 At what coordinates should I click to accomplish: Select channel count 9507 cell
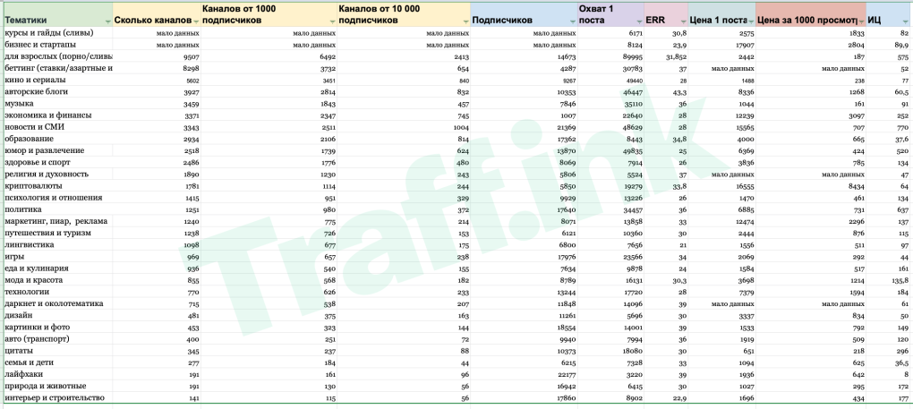pyautogui.click(x=157, y=56)
